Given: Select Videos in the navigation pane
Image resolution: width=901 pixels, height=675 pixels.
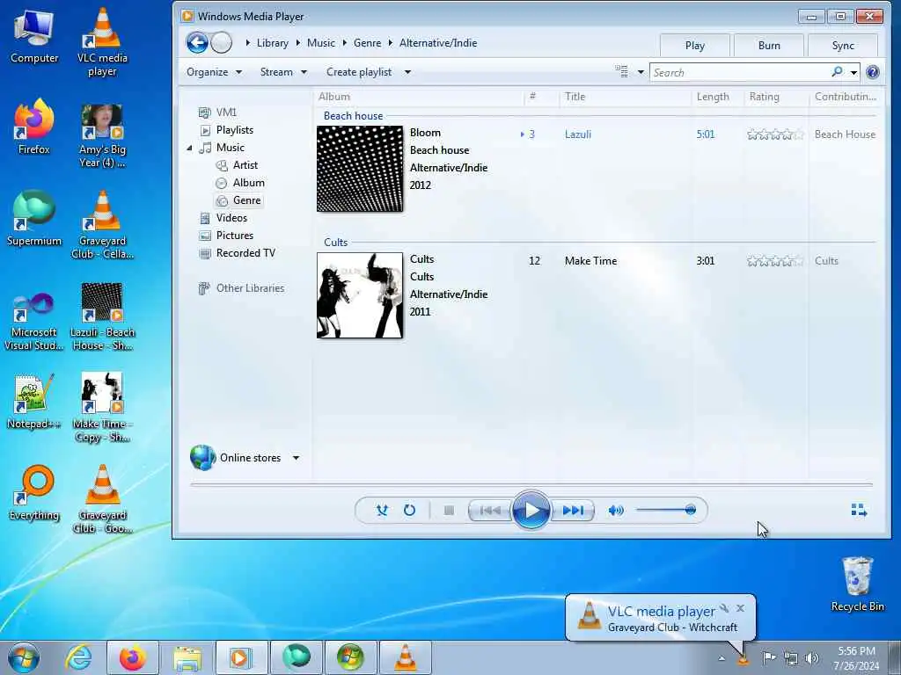Looking at the screenshot, I should (x=231, y=218).
